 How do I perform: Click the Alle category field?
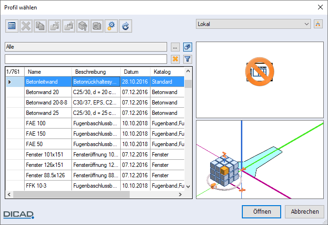click(86, 47)
